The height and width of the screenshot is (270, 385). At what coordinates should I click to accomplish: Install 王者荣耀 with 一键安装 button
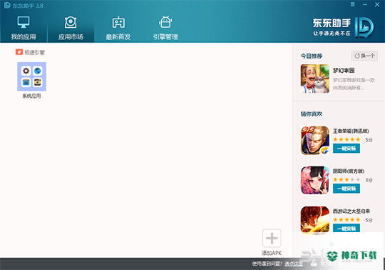(346, 149)
